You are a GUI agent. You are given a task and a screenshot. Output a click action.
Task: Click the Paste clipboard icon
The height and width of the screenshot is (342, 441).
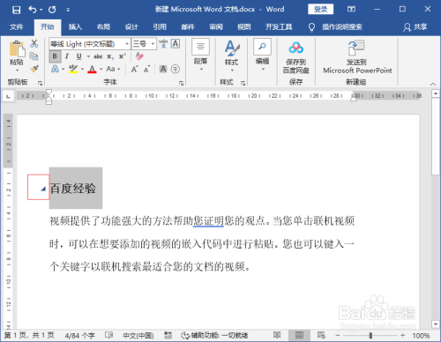(x=17, y=48)
